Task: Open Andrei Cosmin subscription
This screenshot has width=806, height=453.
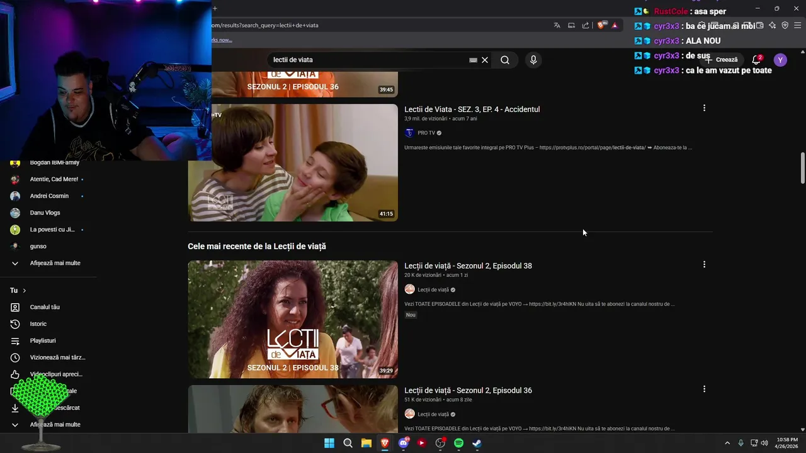Action: tap(48, 196)
